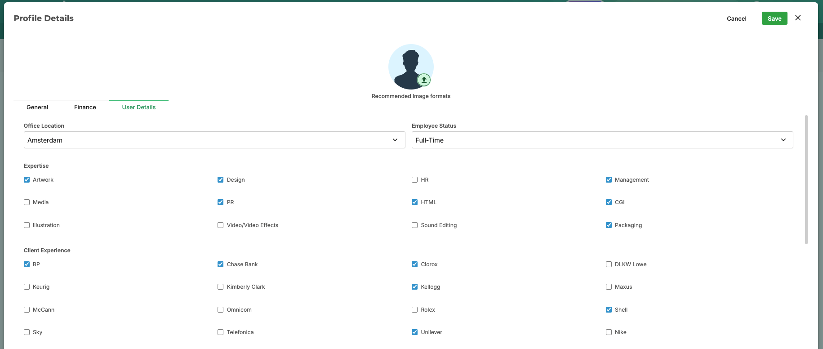Enable Video/Video Effects checkbox
823x349 pixels.
pos(220,225)
